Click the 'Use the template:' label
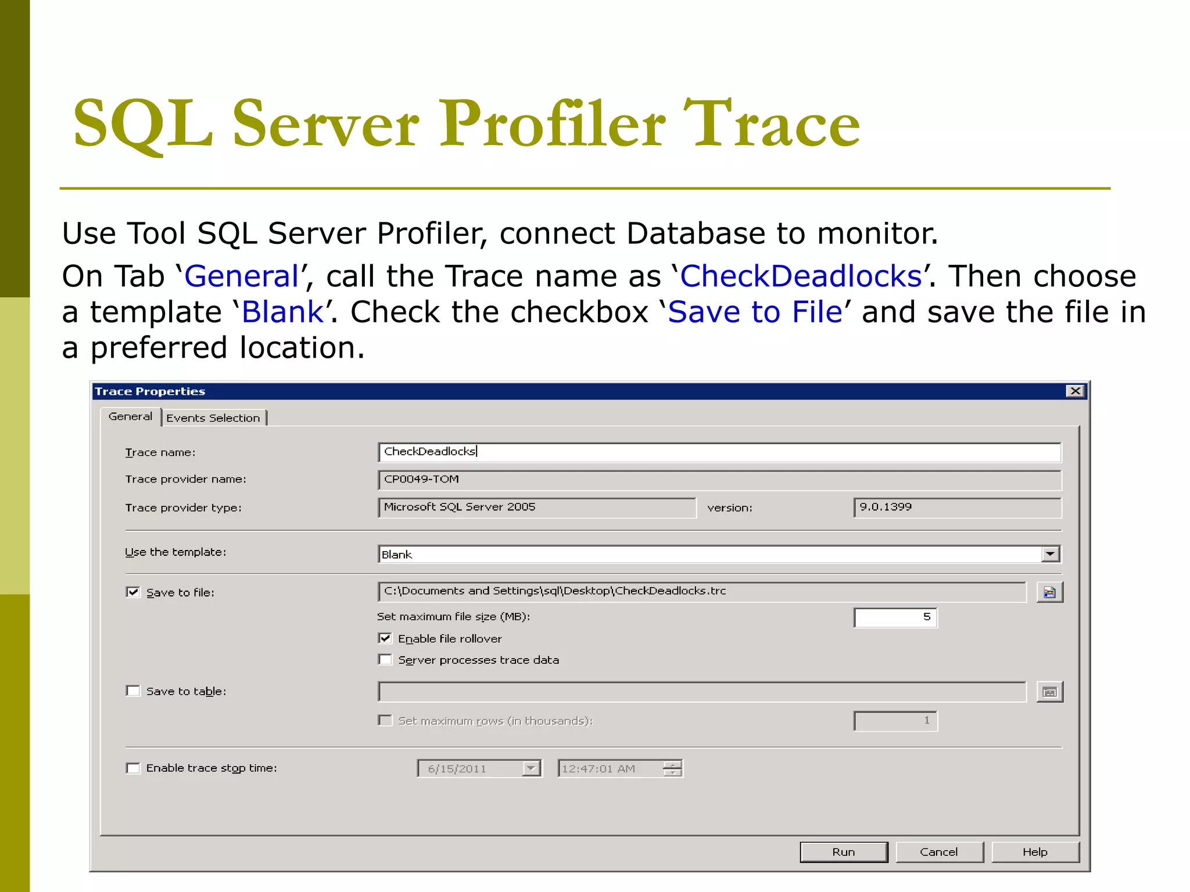The height and width of the screenshot is (892, 1190). [175, 552]
